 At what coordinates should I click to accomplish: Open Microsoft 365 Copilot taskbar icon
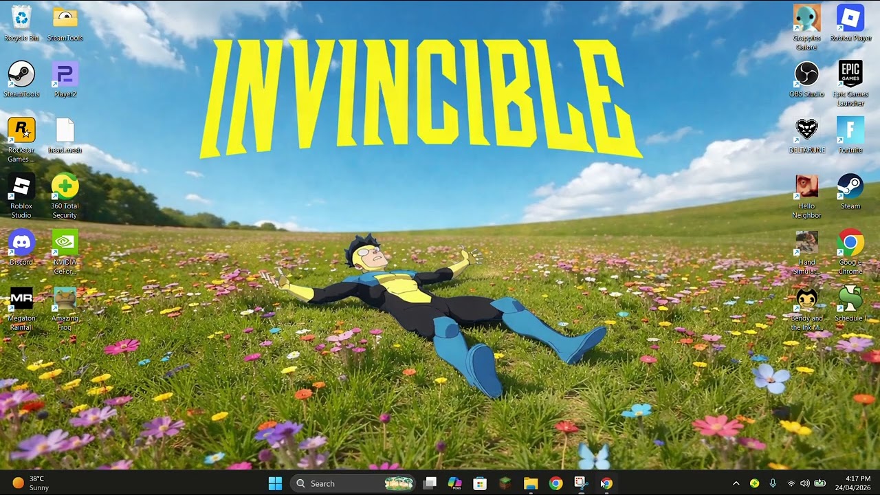(454, 483)
